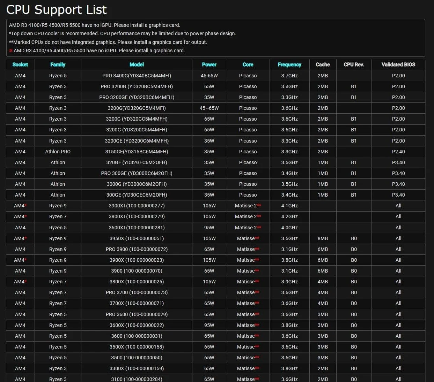This screenshot has height=382, width=434.
Task: Click P2.40 validated BIOS value
Action: [398, 152]
